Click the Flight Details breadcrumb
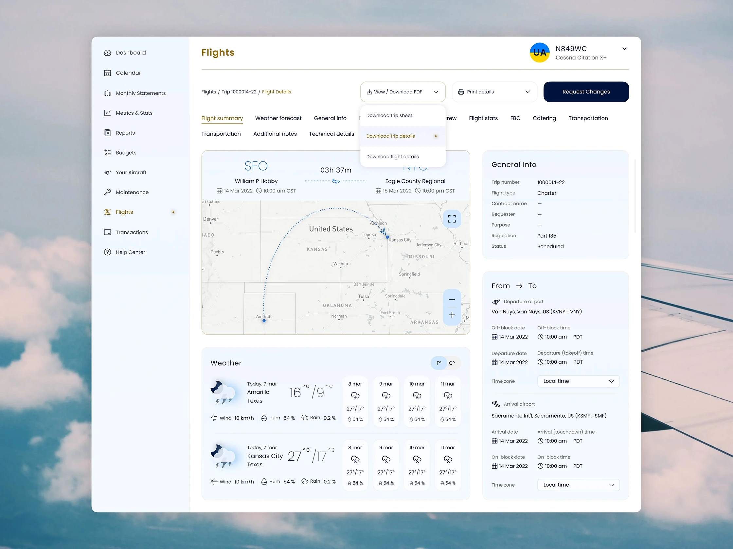Image resolution: width=733 pixels, height=549 pixels. (x=277, y=92)
